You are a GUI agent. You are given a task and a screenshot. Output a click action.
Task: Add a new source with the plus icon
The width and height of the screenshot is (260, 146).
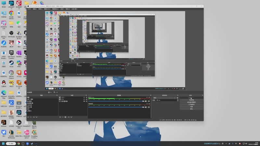(60, 117)
